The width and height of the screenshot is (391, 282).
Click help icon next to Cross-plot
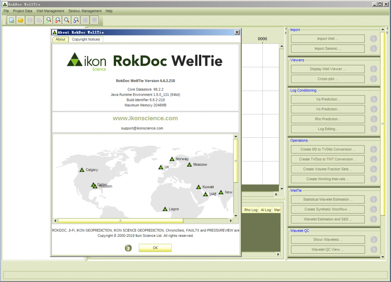click(373, 79)
